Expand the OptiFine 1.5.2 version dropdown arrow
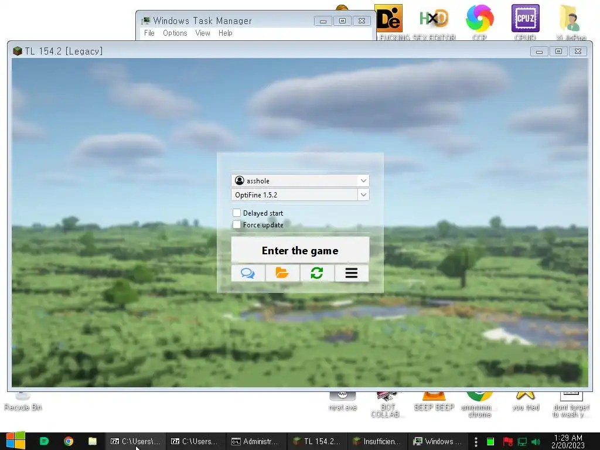 (x=363, y=195)
